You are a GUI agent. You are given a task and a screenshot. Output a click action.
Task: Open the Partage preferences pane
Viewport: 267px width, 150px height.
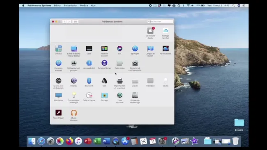(x=104, y=95)
